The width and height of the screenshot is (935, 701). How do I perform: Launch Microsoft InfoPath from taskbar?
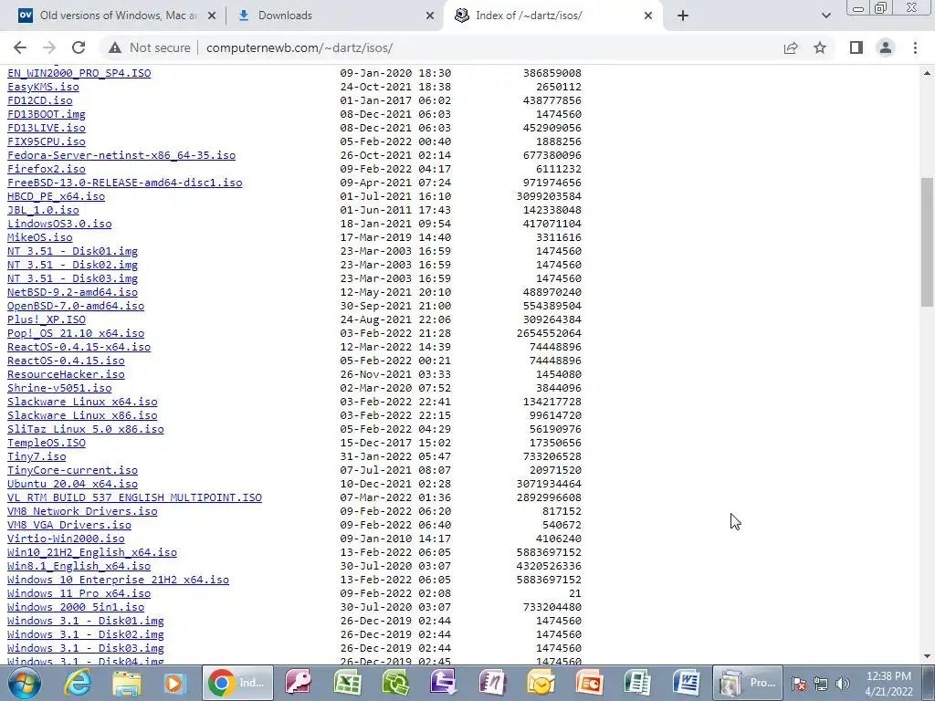[443, 683]
